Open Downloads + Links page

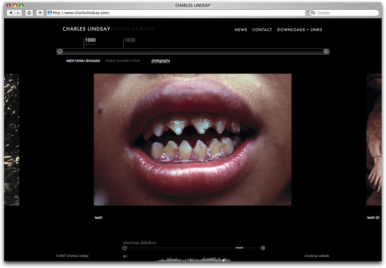pos(303,30)
